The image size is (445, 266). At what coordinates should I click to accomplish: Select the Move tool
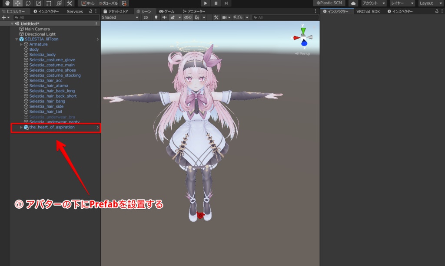18,3
